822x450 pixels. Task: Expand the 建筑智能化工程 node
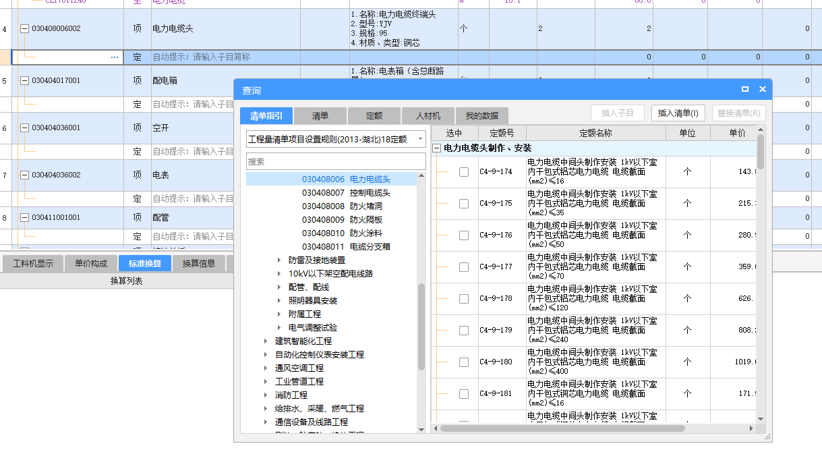(266, 341)
